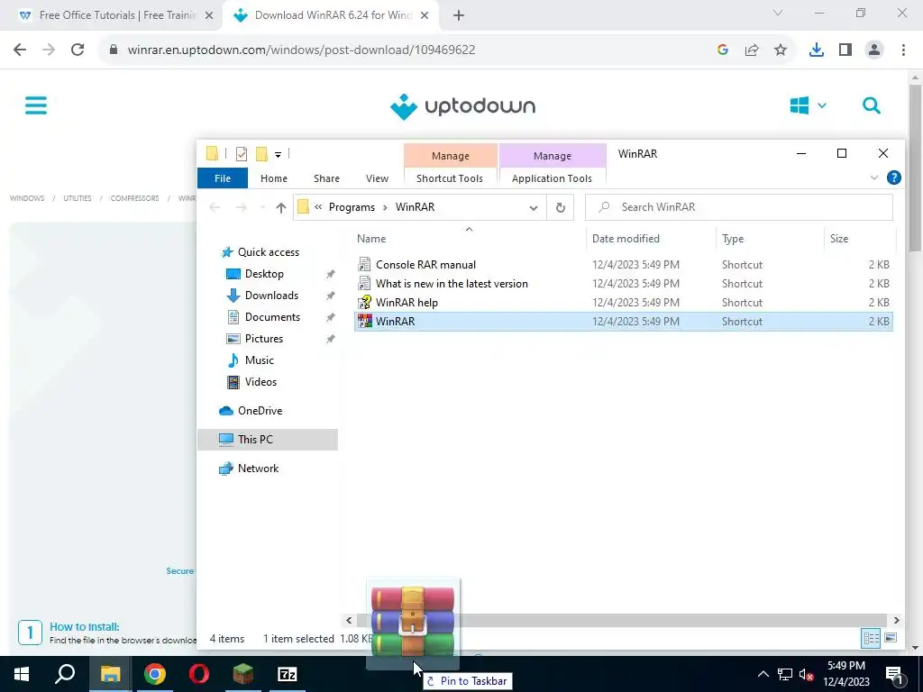Click the Chrome address bar URL
Viewport: 923px width, 692px height.
click(301, 50)
